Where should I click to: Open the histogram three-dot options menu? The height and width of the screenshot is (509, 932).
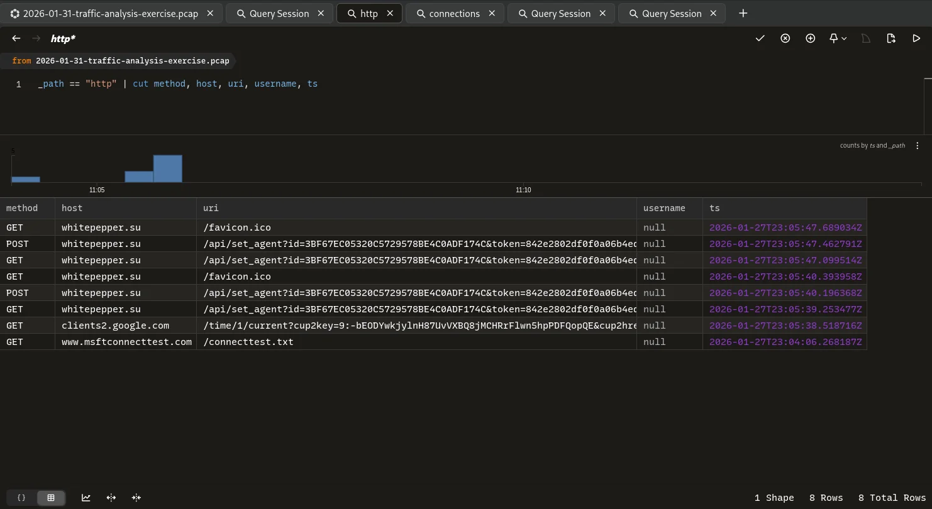[x=917, y=146]
